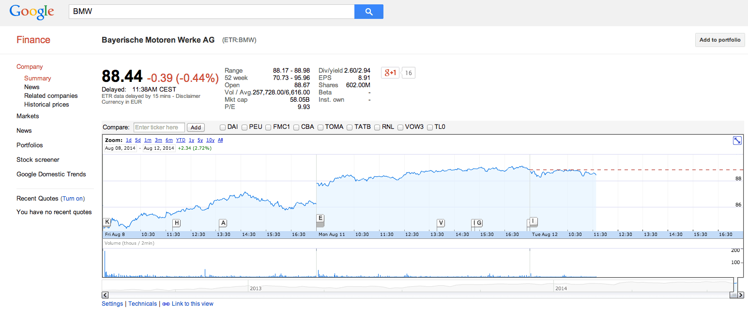
Task: Click the 88.44 stock price
Action: 122,77
